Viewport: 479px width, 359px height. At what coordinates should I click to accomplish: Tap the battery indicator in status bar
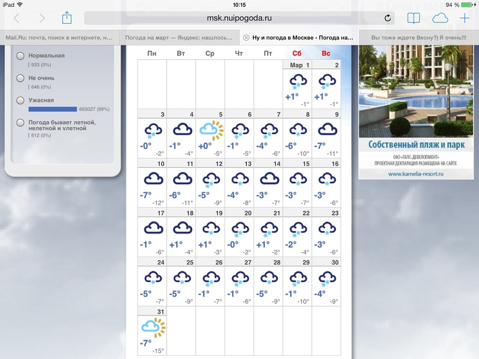click(467, 4)
